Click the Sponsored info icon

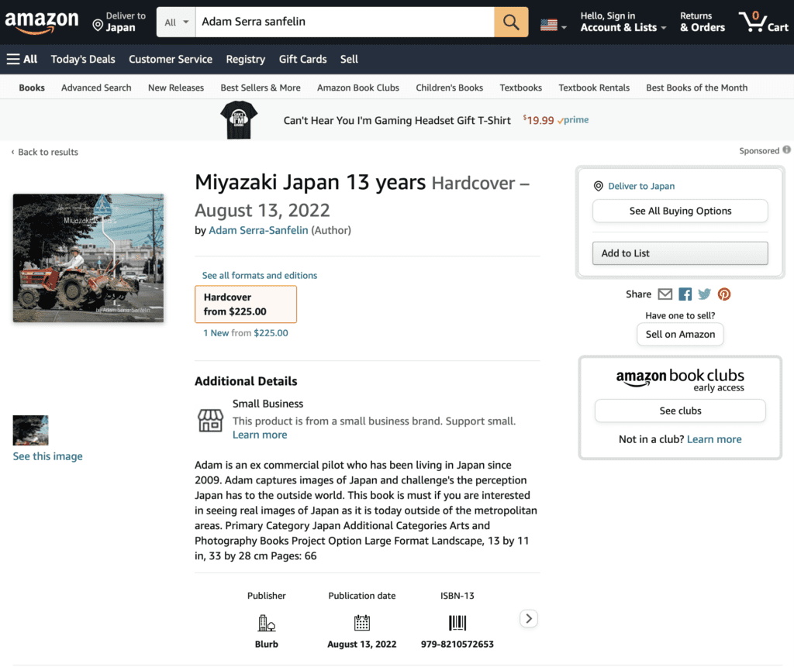pyautogui.click(x=786, y=150)
